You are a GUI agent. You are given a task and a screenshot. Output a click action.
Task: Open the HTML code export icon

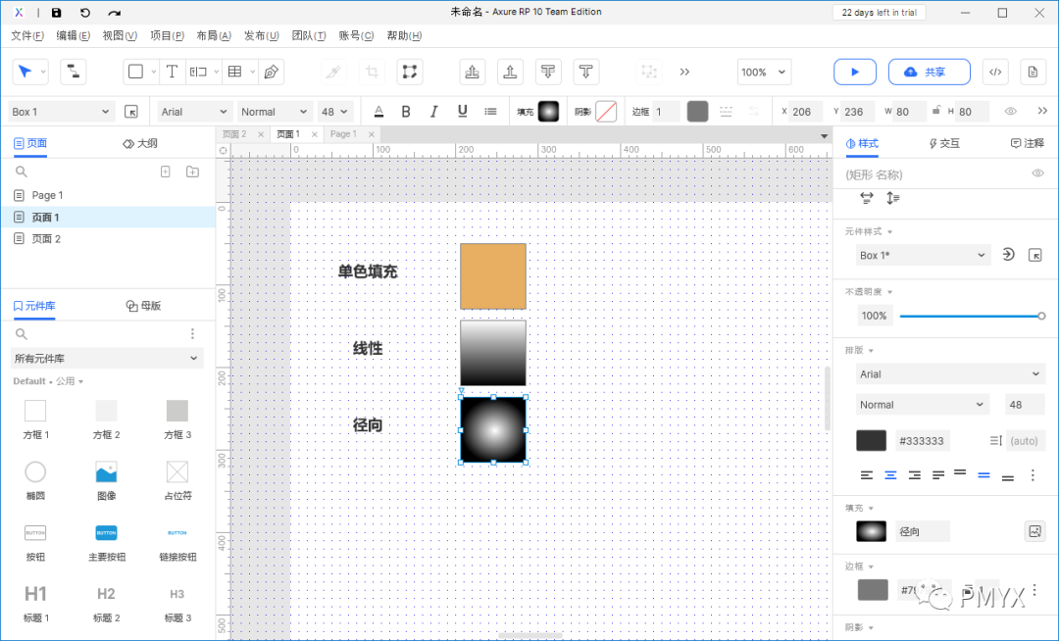click(x=995, y=73)
